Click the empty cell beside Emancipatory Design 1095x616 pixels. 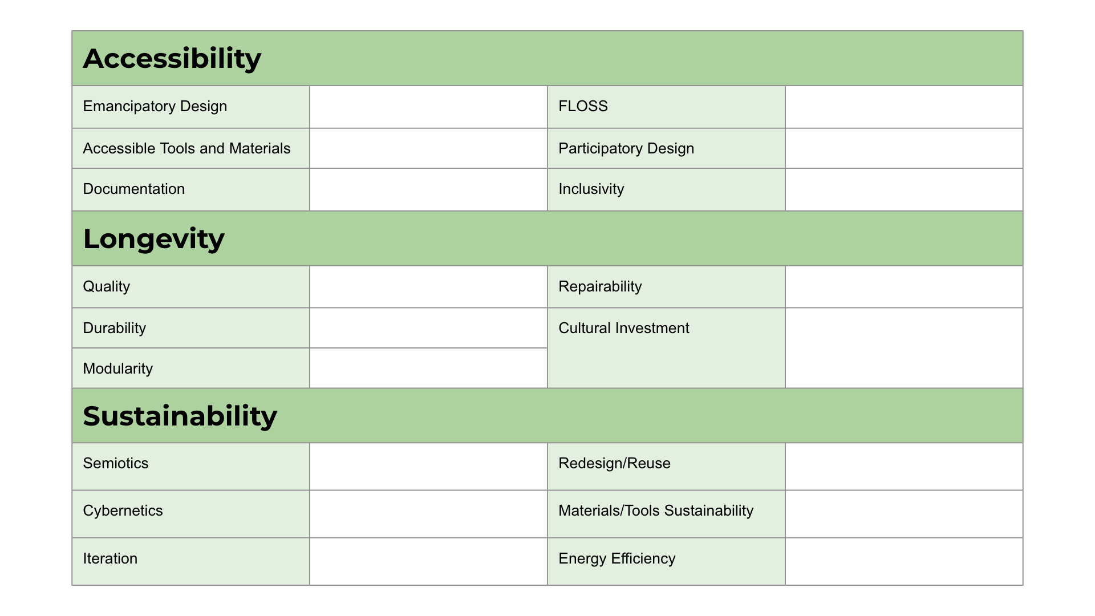point(428,107)
